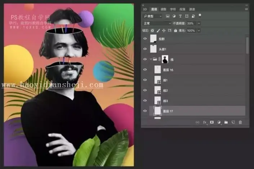Click the 线 group mask link icon

coord(159,59)
